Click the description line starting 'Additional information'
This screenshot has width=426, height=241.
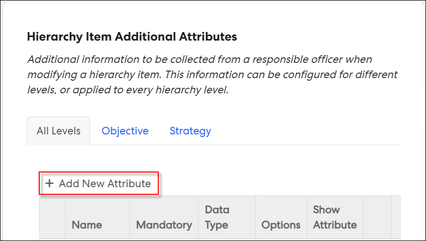(200, 59)
